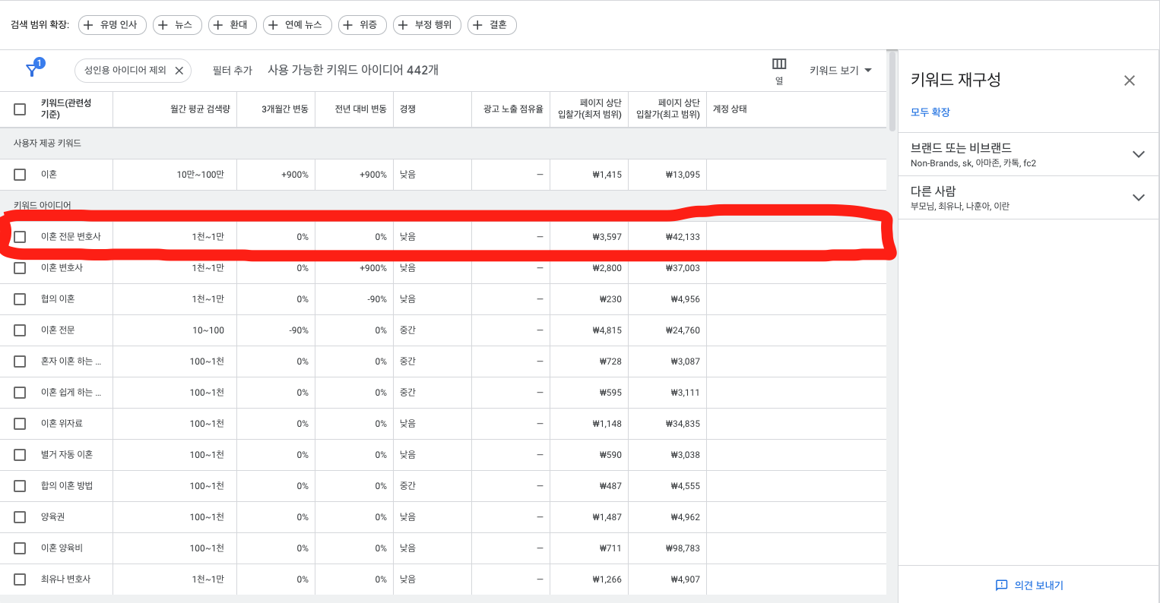The width and height of the screenshot is (1160, 603).
Task: Open the 키워드 보기 dropdown
Action: pyautogui.click(x=841, y=71)
